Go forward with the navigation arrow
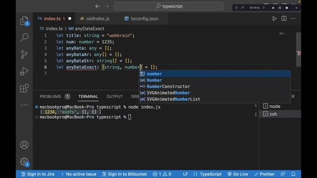This screenshot has height=178, width=317. 107,6
